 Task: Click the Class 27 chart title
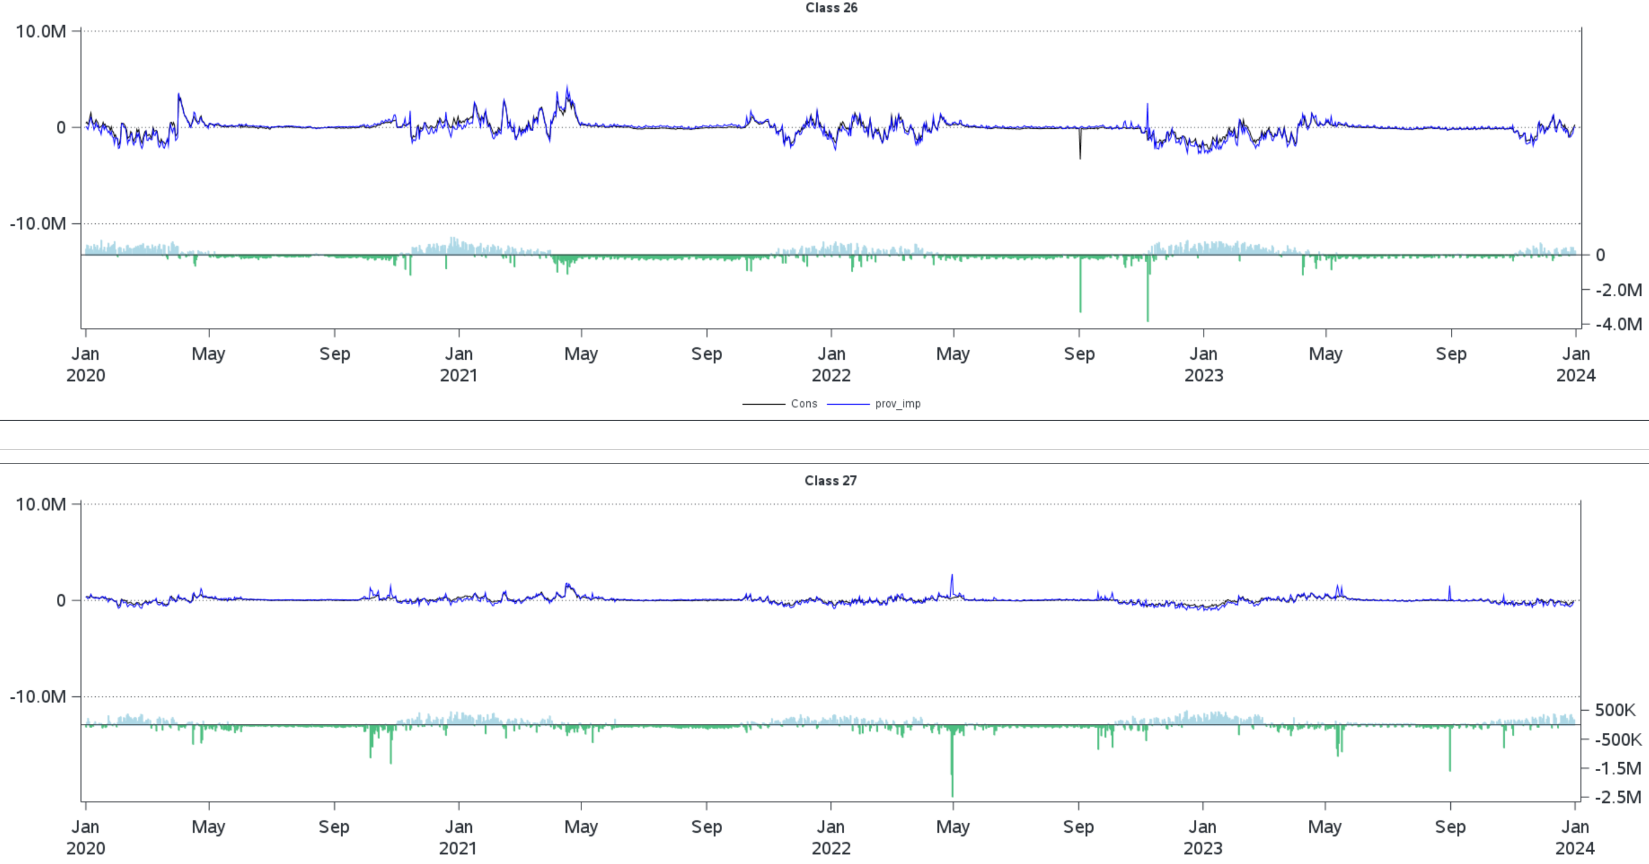(x=831, y=481)
